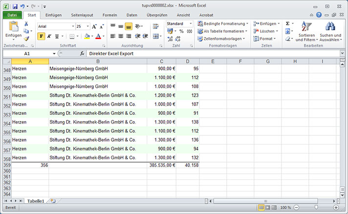This screenshot has width=348, height=214.
Task: Click the Save icon in quick access toolbar
Action: click(15, 6)
